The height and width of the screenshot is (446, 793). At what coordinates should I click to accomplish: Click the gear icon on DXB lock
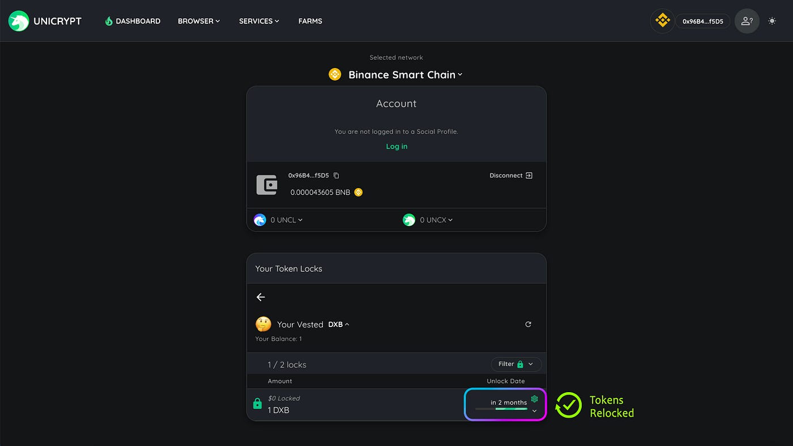click(x=534, y=399)
